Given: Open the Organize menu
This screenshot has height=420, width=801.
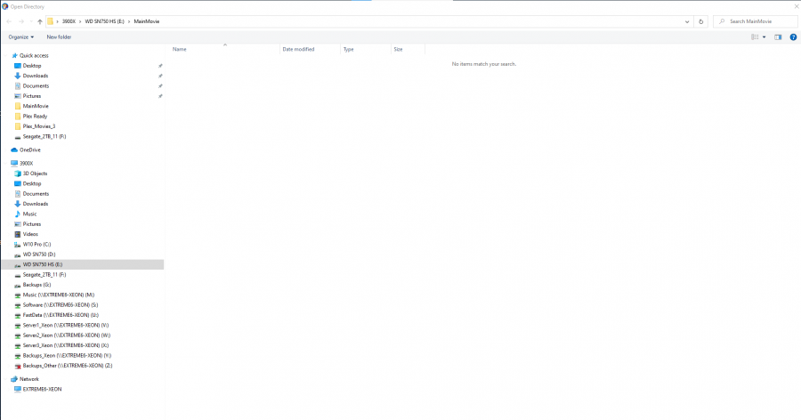Looking at the screenshot, I should tap(21, 36).
